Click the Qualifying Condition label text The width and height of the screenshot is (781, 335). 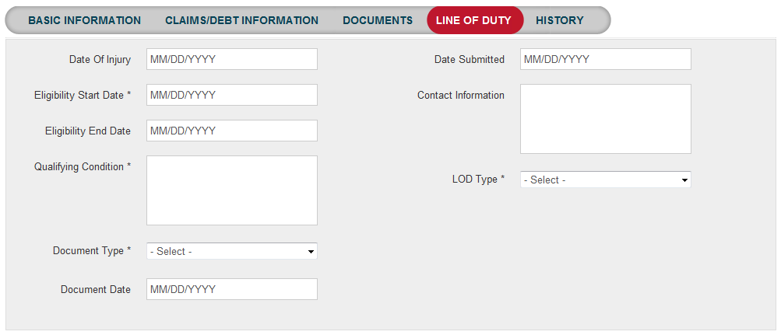[x=79, y=166]
